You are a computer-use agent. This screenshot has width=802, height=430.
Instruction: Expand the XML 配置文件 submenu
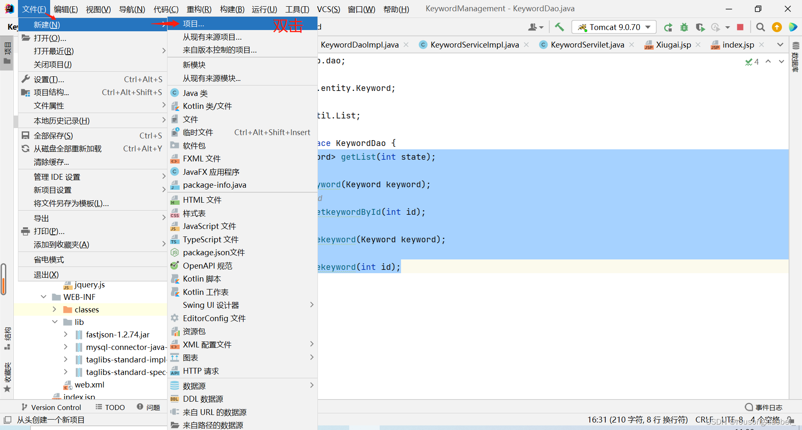[242, 345]
